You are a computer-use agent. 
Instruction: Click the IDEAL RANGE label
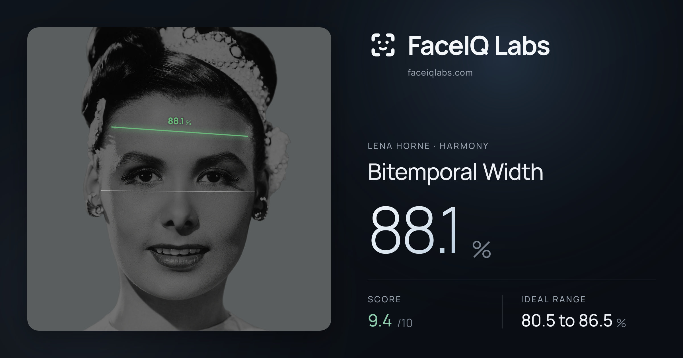click(x=553, y=299)
